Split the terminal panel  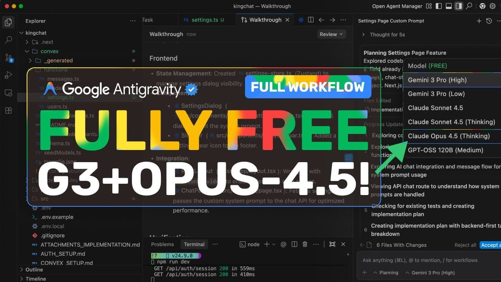click(294, 244)
